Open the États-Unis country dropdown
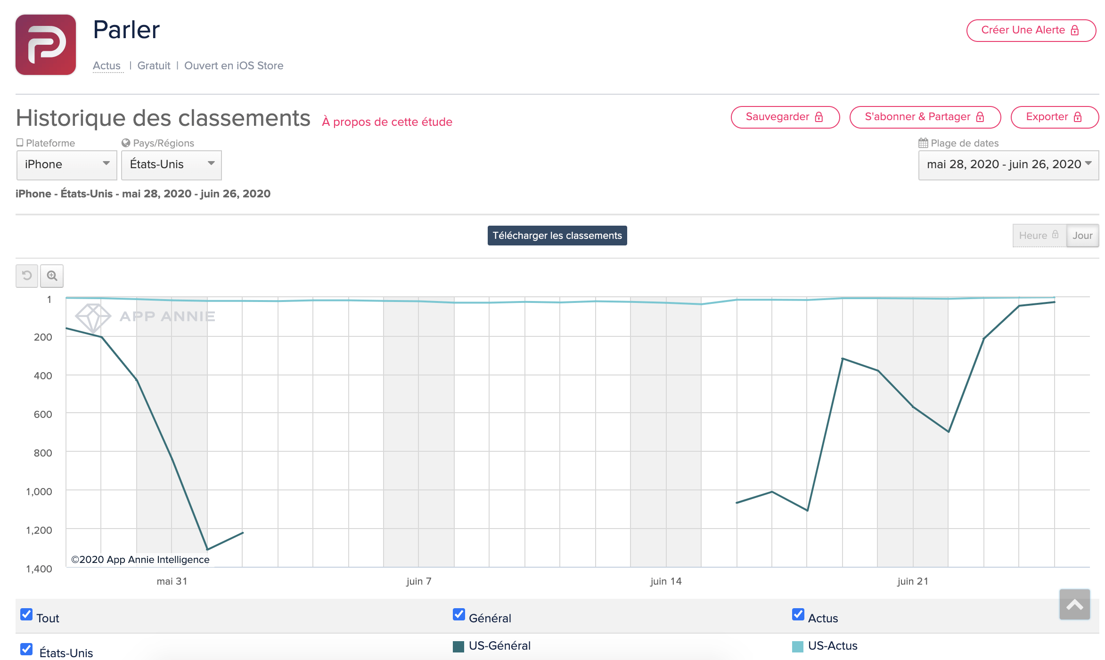This screenshot has width=1105, height=660. (172, 165)
